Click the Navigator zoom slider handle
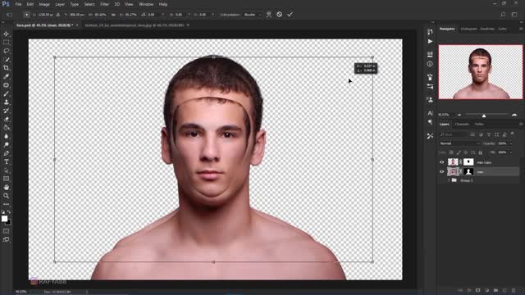 tap(484, 116)
